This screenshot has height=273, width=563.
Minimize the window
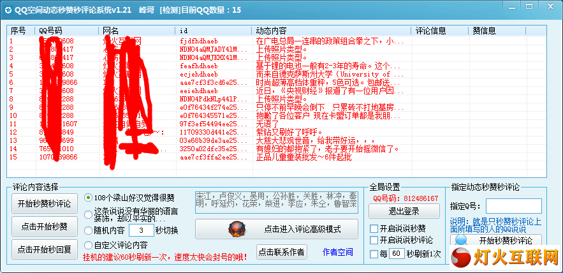(x=511, y=6)
